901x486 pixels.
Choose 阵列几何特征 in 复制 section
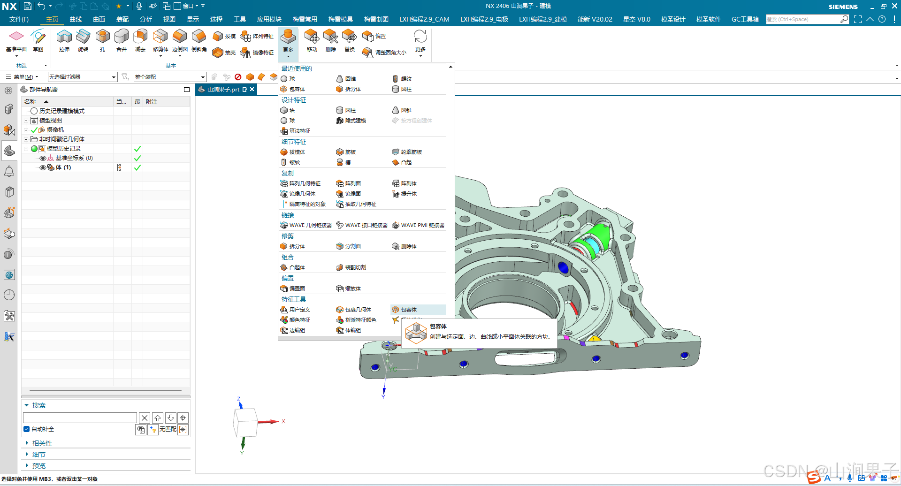(300, 183)
